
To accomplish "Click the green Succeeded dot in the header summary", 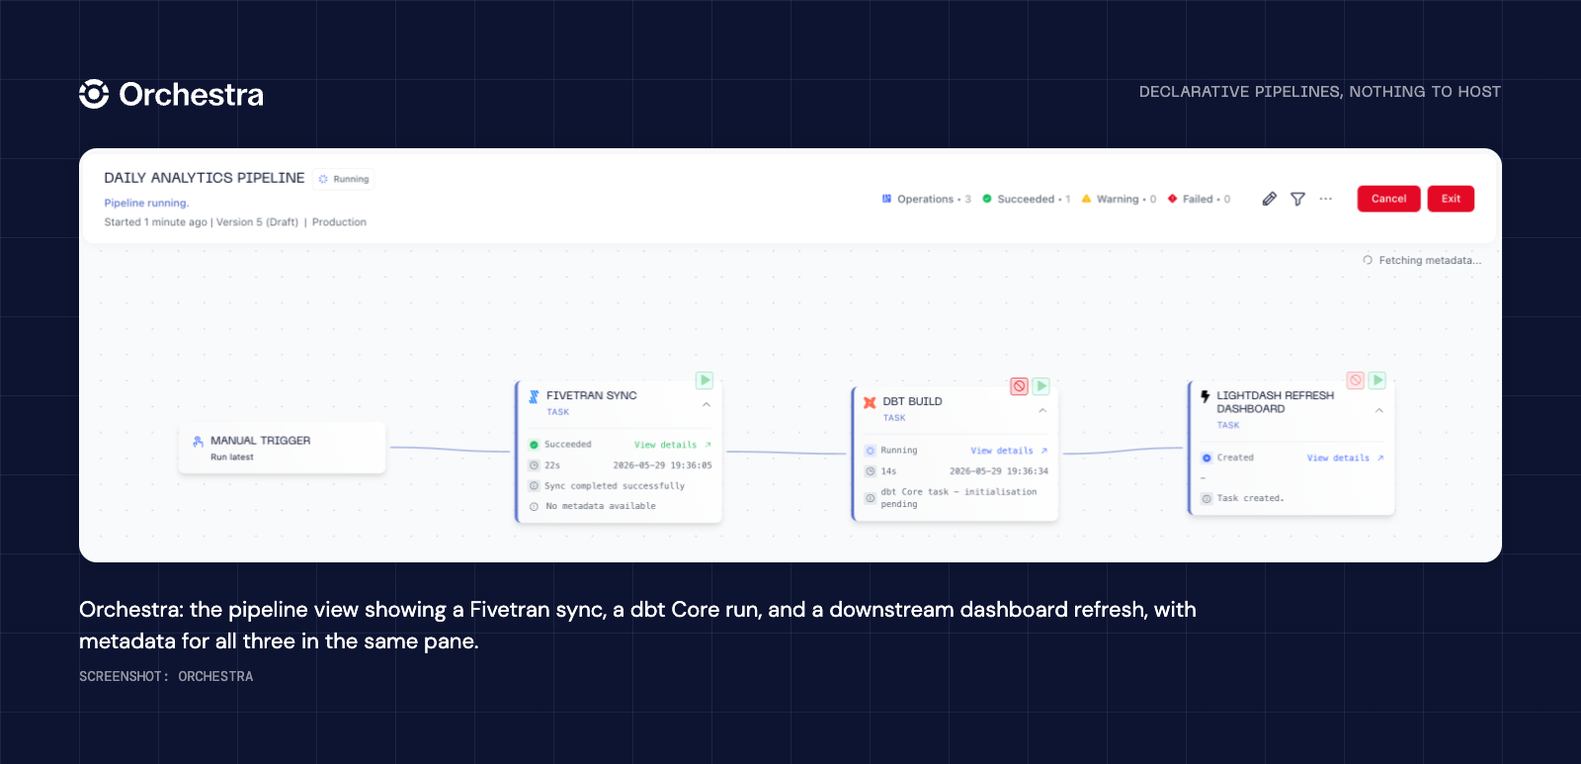I will pos(987,199).
